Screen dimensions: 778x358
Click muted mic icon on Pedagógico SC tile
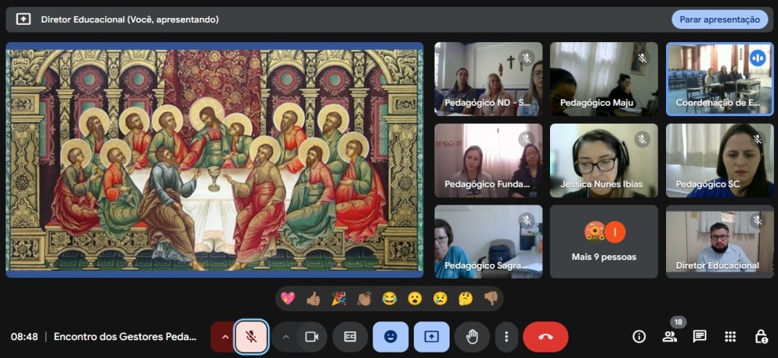pyautogui.click(x=757, y=139)
